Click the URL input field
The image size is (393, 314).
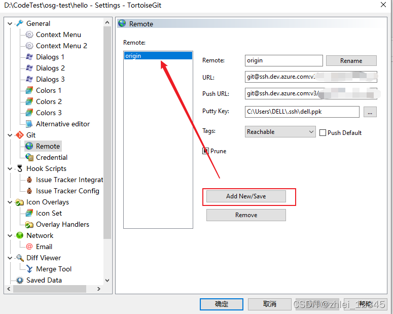tap(311, 77)
